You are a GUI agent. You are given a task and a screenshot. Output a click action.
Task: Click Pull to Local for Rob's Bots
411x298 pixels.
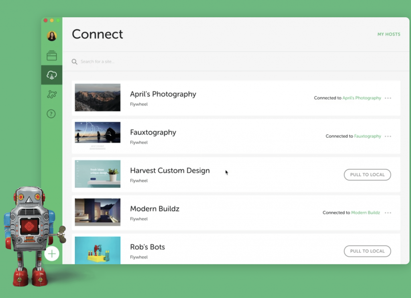click(x=367, y=251)
